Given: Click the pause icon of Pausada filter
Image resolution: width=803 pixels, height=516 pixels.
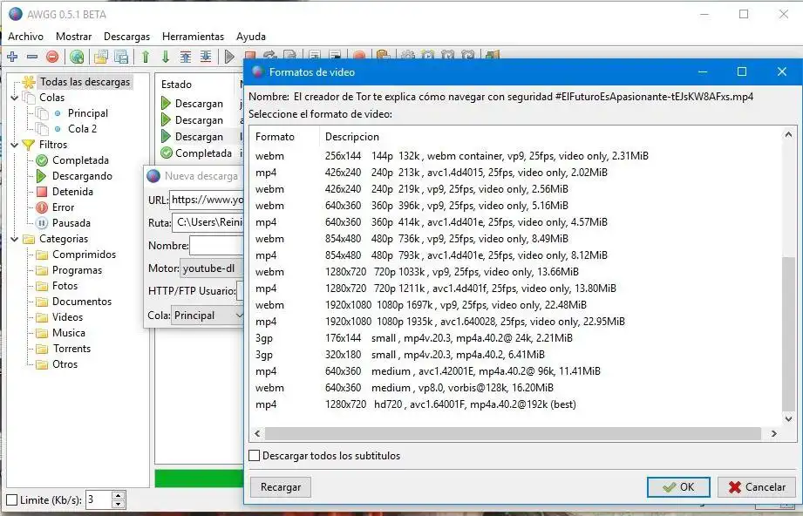Looking at the screenshot, I should pyautogui.click(x=42, y=223).
